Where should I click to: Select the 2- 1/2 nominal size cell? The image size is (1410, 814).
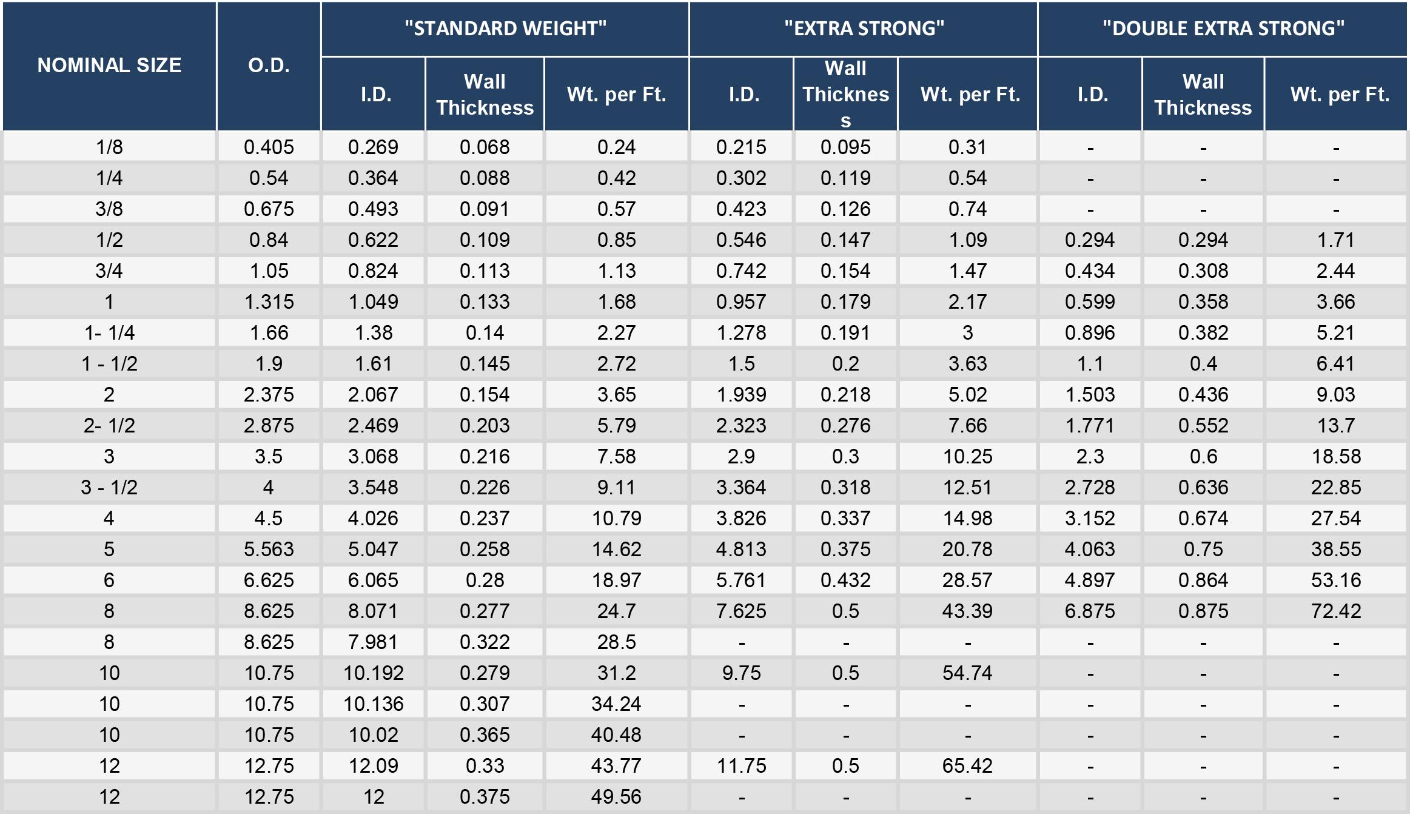pyautogui.click(x=109, y=425)
